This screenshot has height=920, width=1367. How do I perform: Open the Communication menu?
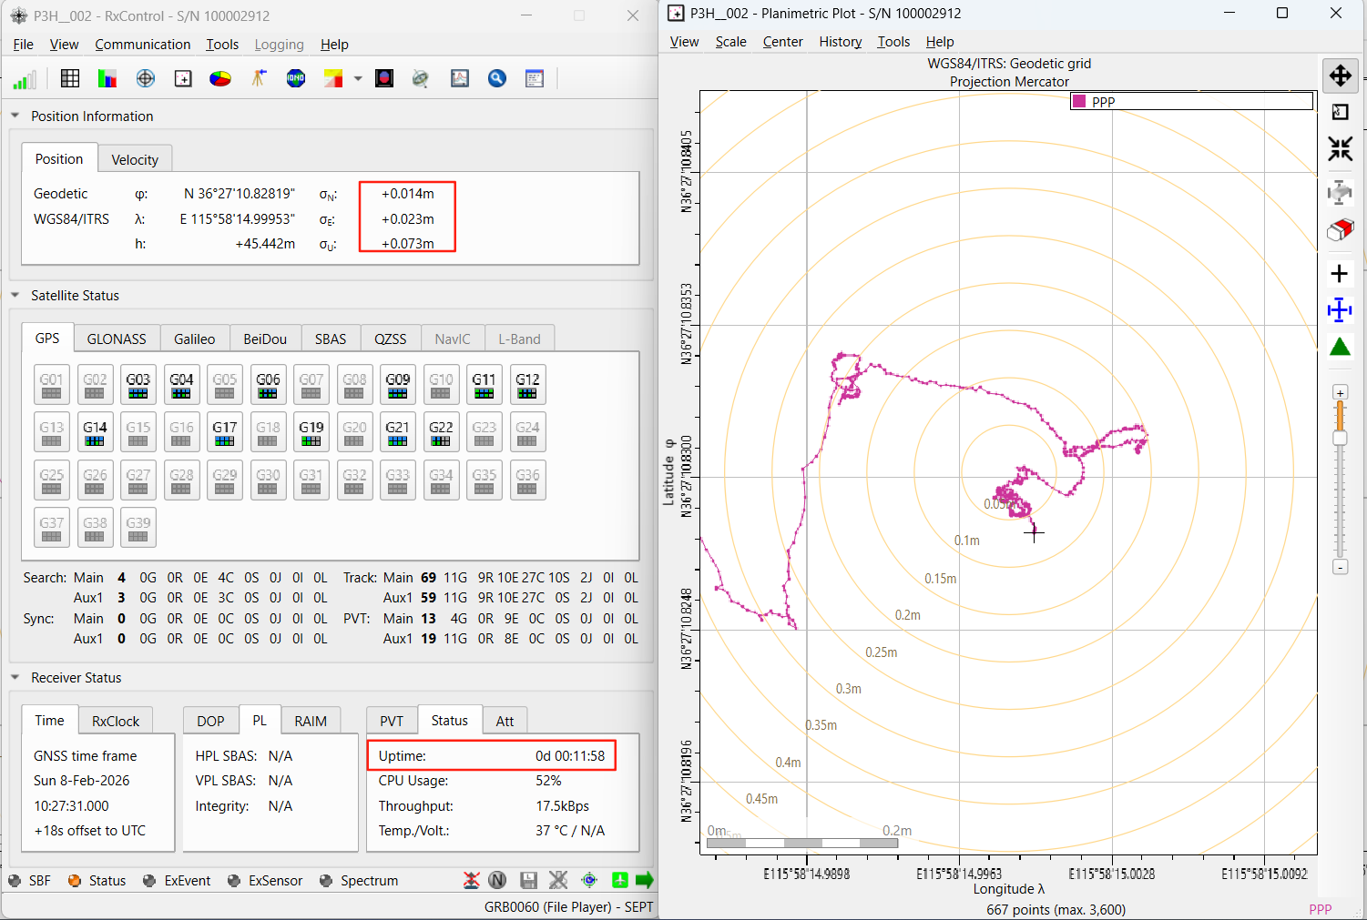click(x=143, y=45)
